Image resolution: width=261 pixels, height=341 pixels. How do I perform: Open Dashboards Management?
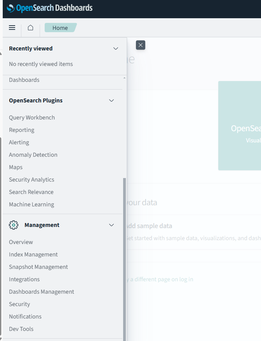click(41, 291)
